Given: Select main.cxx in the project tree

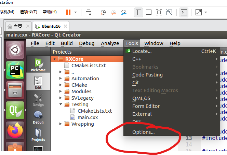Looking at the screenshot, I should tap(88, 117).
